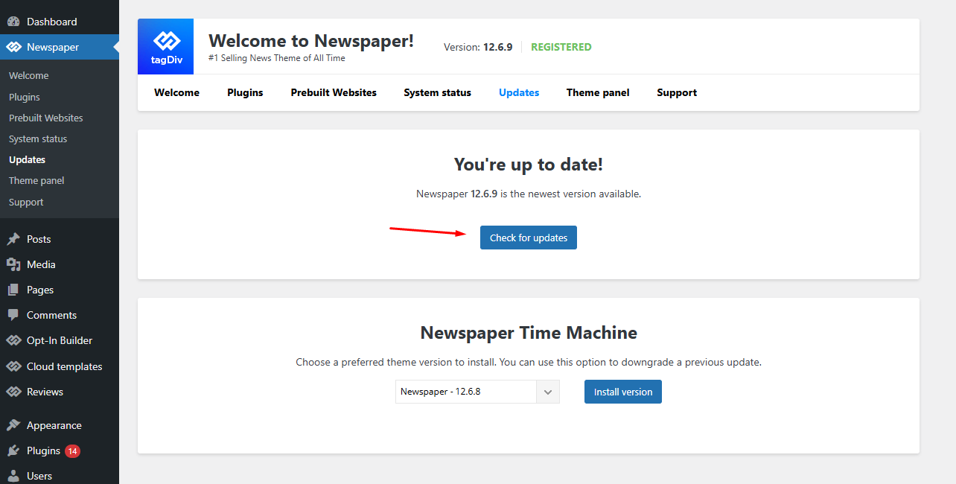Screen dimensions: 956x484
Task: Click the Choose a preferred theme version text
Action: coord(529,363)
